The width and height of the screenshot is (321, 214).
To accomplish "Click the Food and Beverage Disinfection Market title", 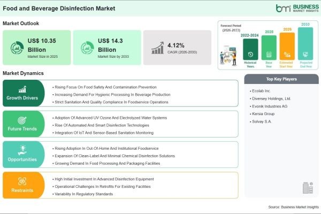I will coord(59,9).
